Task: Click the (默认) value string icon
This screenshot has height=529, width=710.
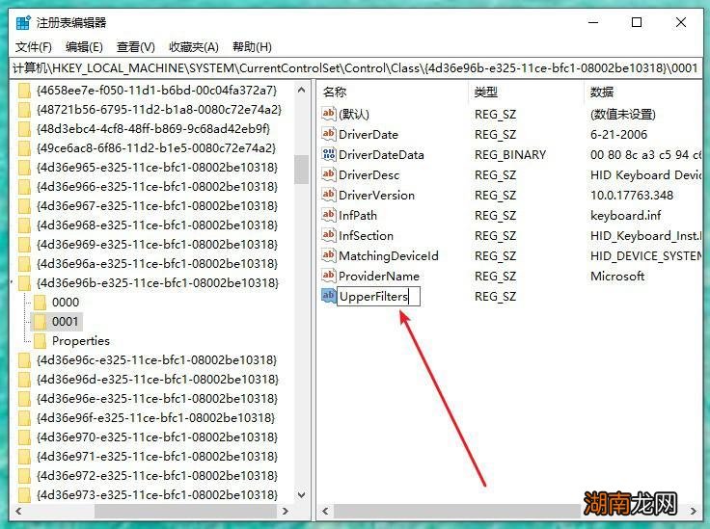Action: (328, 114)
